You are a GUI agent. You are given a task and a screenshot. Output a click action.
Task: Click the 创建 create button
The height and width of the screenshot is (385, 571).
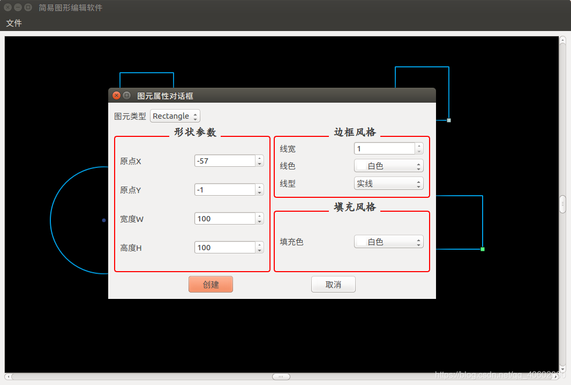tap(210, 284)
